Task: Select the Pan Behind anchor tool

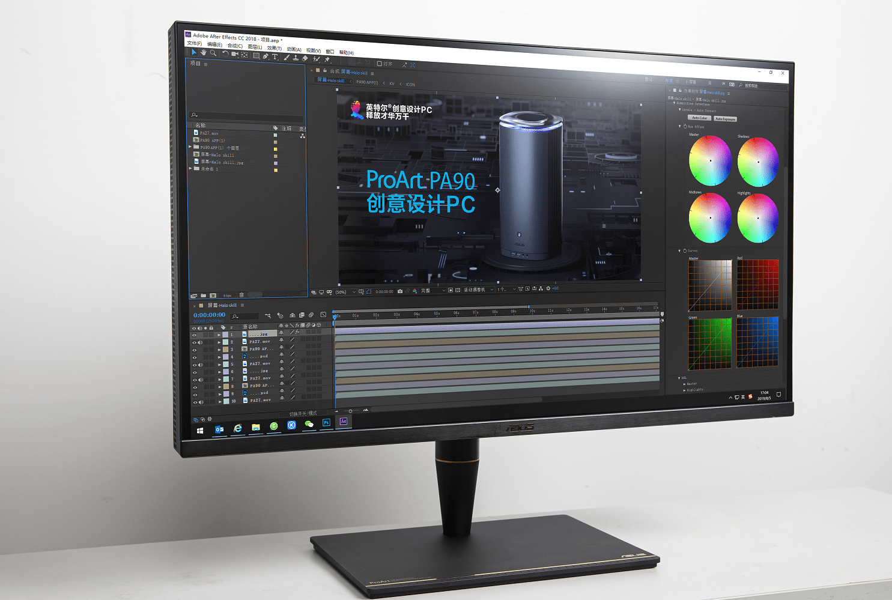Action: 244,55
